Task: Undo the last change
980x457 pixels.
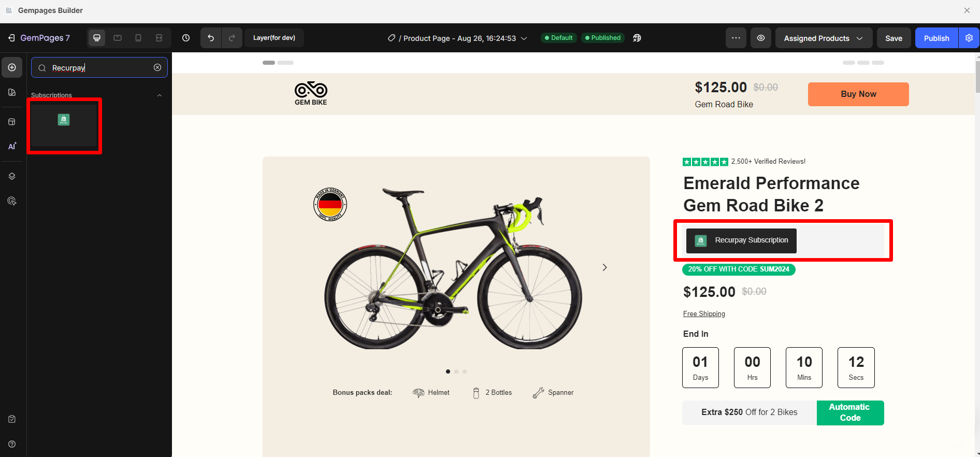Action: click(211, 38)
